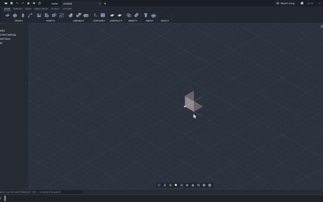Add a new tab with the plus button

coord(105,4)
